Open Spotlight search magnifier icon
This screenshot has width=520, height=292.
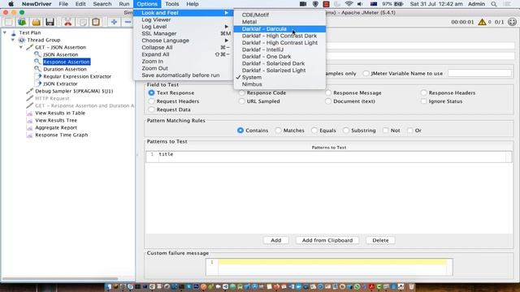click(494, 4)
